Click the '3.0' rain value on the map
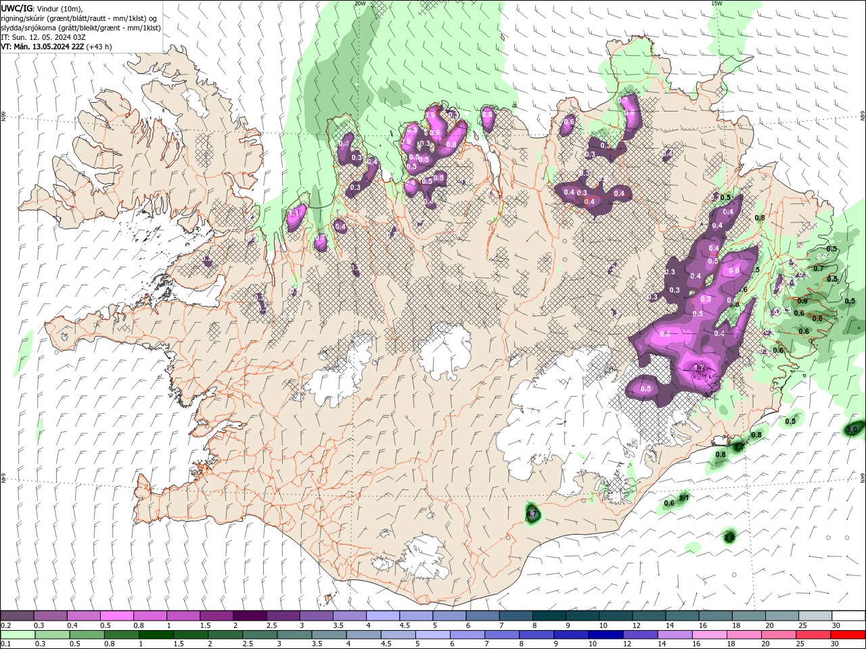The width and height of the screenshot is (866, 649). (x=852, y=429)
